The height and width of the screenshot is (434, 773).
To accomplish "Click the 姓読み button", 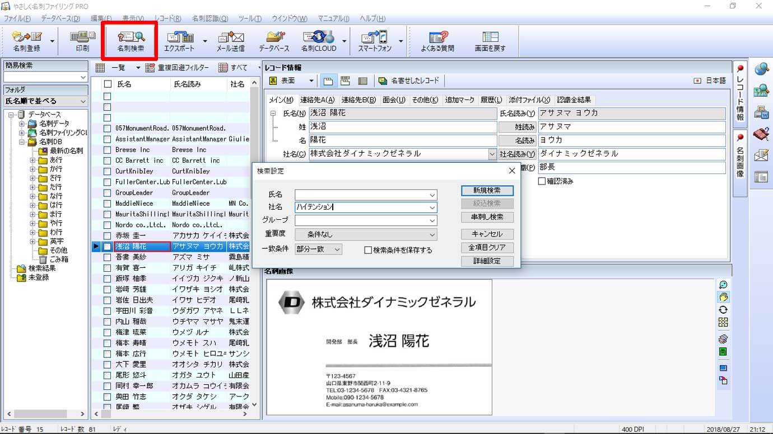I will pyautogui.click(x=518, y=127).
